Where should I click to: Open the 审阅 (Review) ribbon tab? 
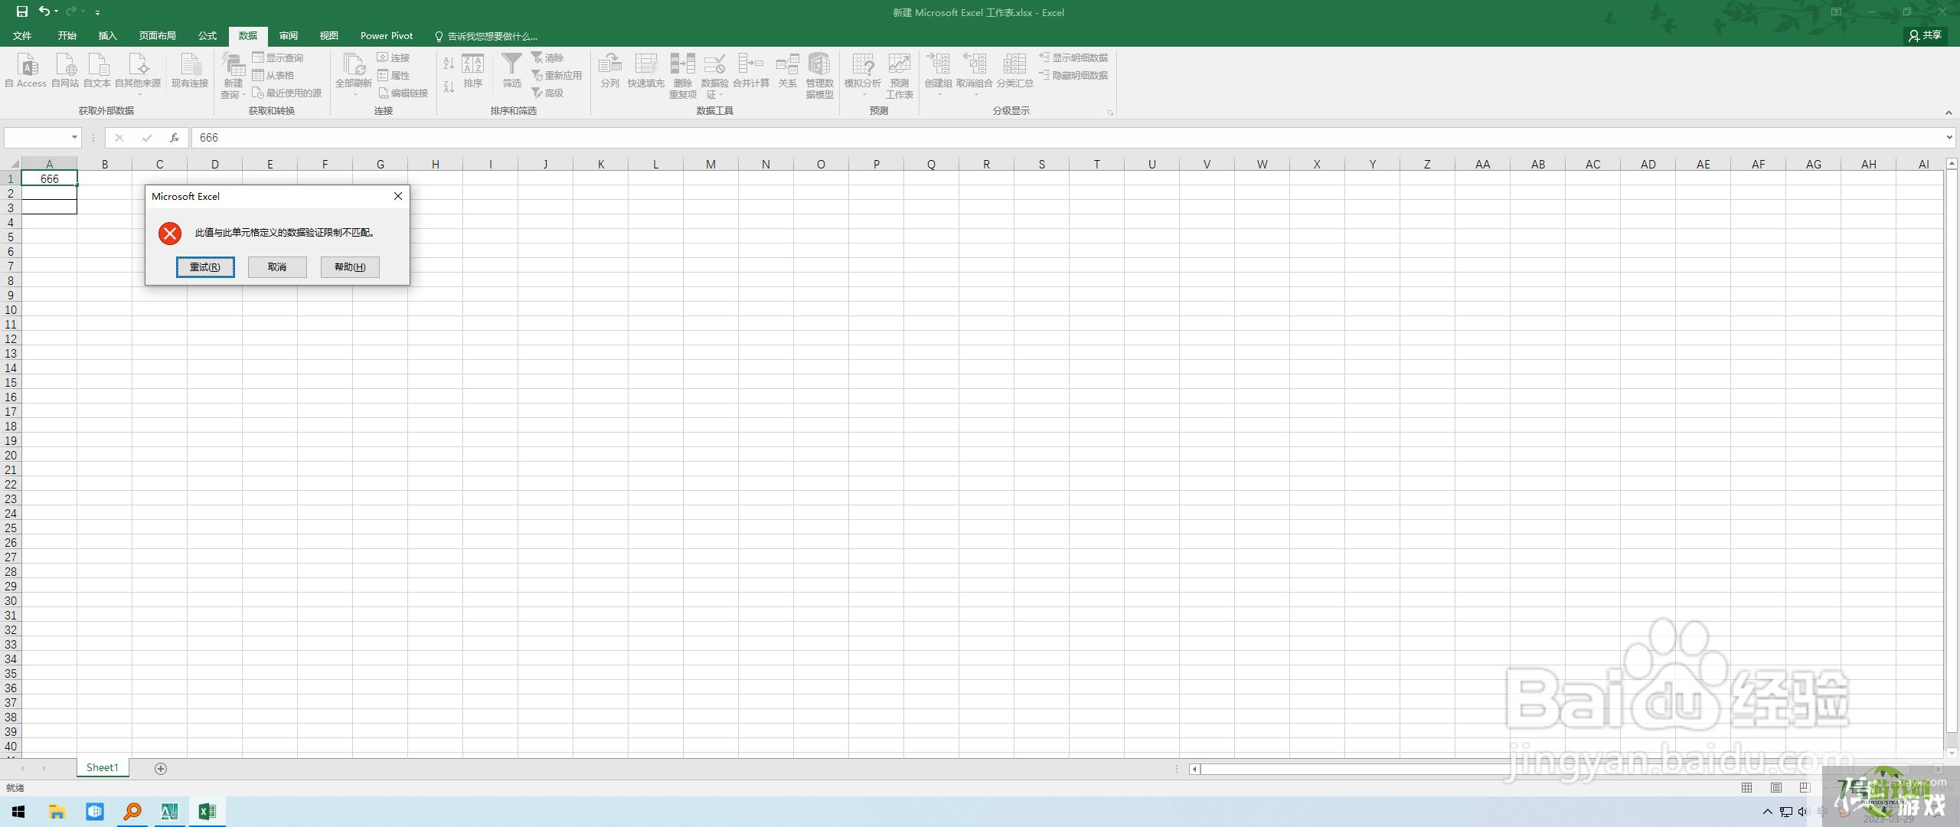(290, 35)
